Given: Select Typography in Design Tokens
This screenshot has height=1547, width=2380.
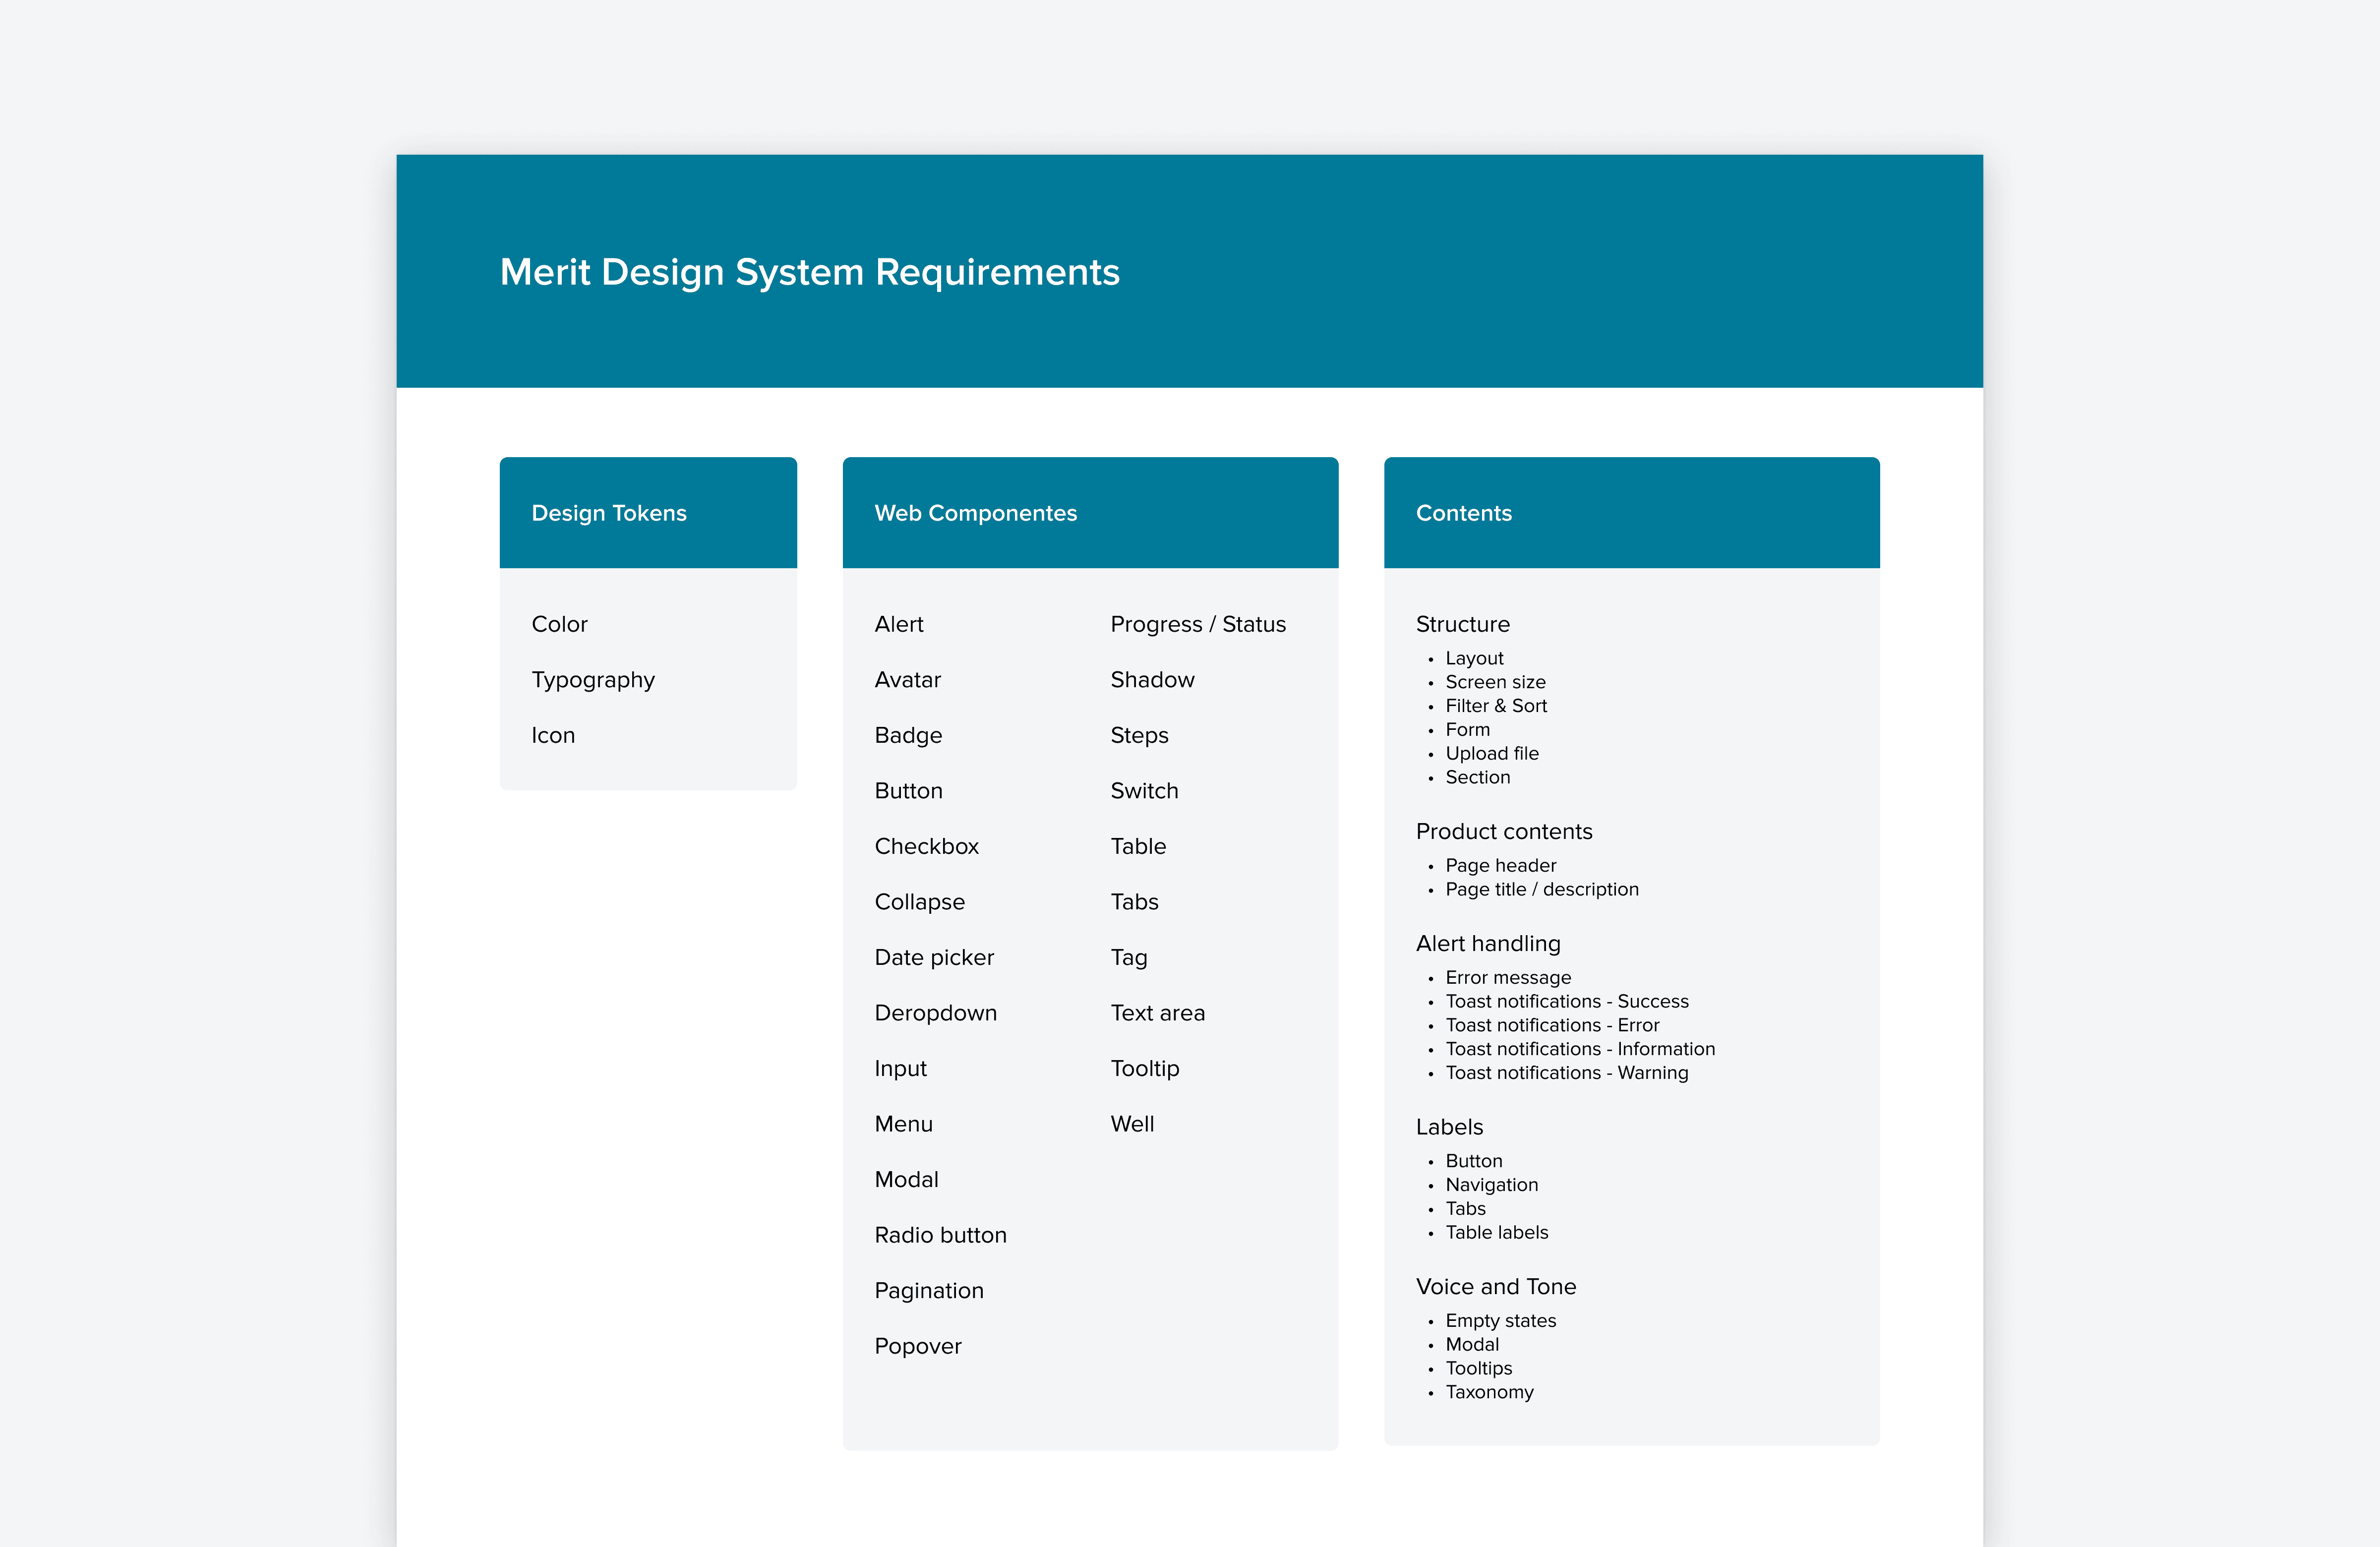Looking at the screenshot, I should click(593, 680).
